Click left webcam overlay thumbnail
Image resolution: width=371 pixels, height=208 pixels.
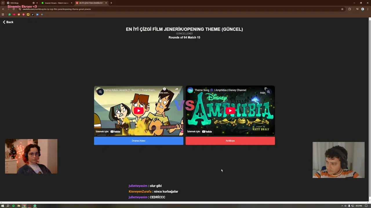coord(31,156)
